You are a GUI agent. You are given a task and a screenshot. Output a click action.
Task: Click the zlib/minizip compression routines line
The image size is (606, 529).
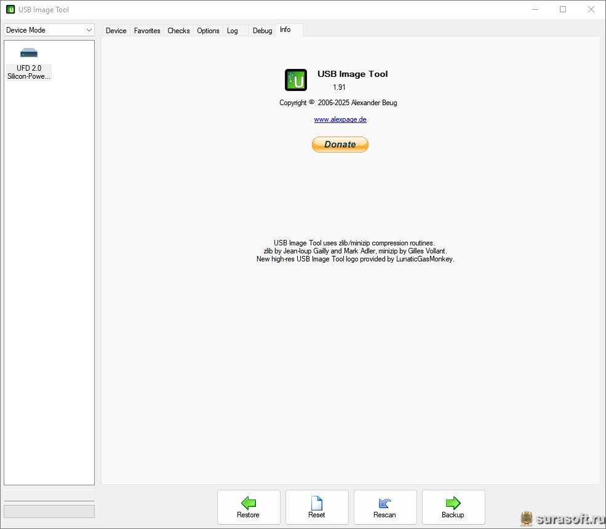[x=354, y=243]
